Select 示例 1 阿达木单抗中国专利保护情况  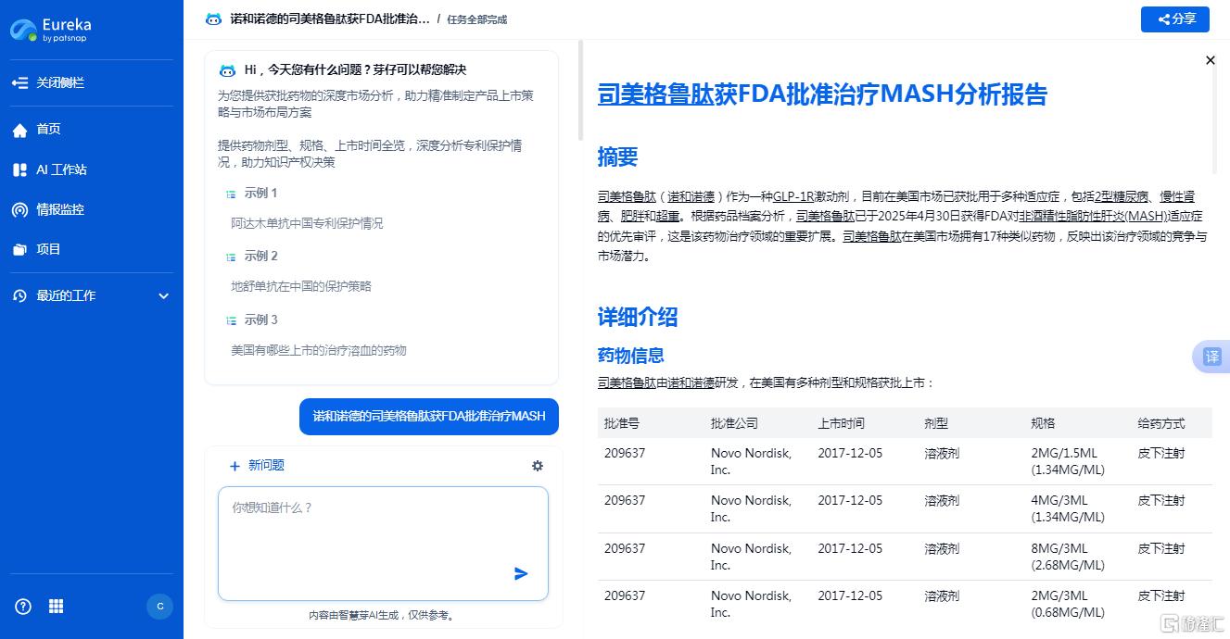click(x=307, y=223)
